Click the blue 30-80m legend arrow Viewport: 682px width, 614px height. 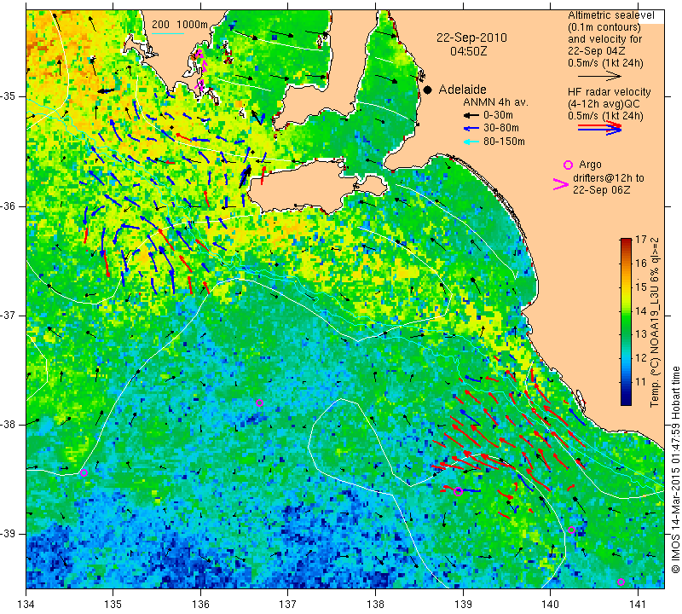[471, 129]
